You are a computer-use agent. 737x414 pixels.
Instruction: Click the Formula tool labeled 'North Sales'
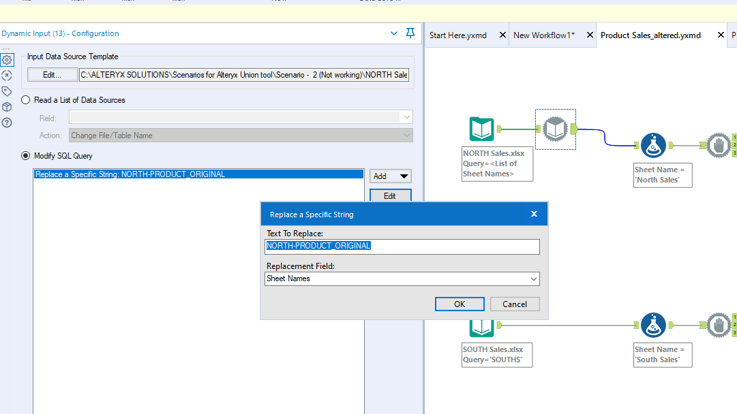point(653,145)
